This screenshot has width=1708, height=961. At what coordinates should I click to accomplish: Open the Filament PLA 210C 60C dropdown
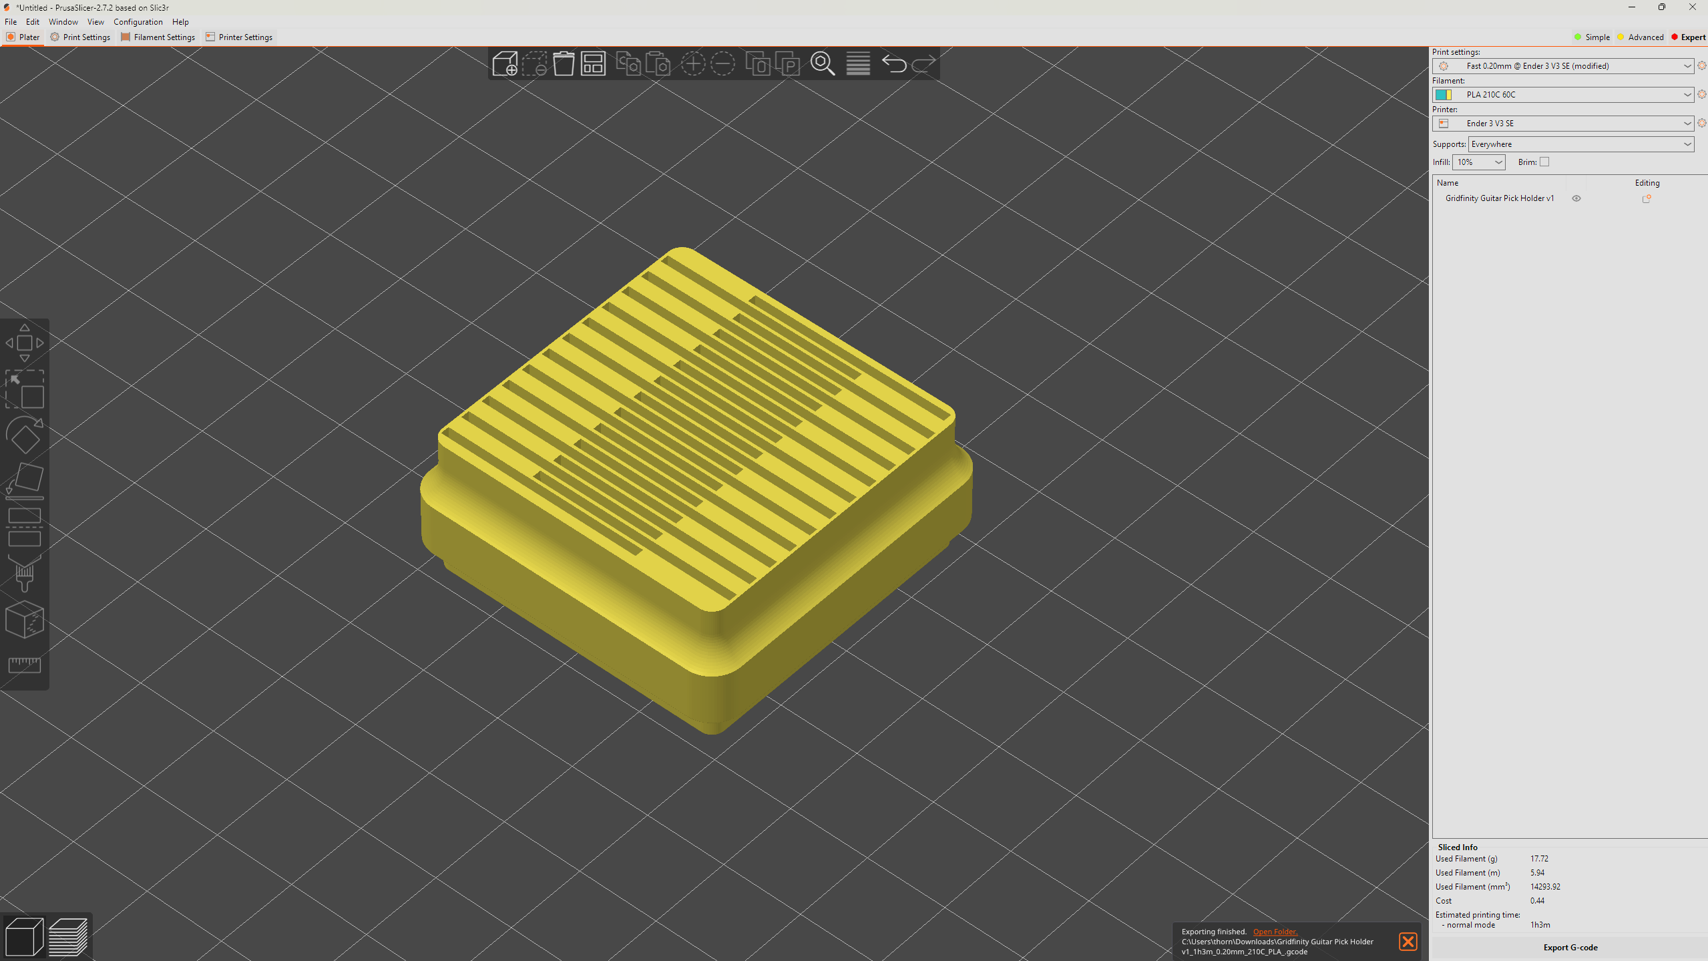pyautogui.click(x=1562, y=95)
